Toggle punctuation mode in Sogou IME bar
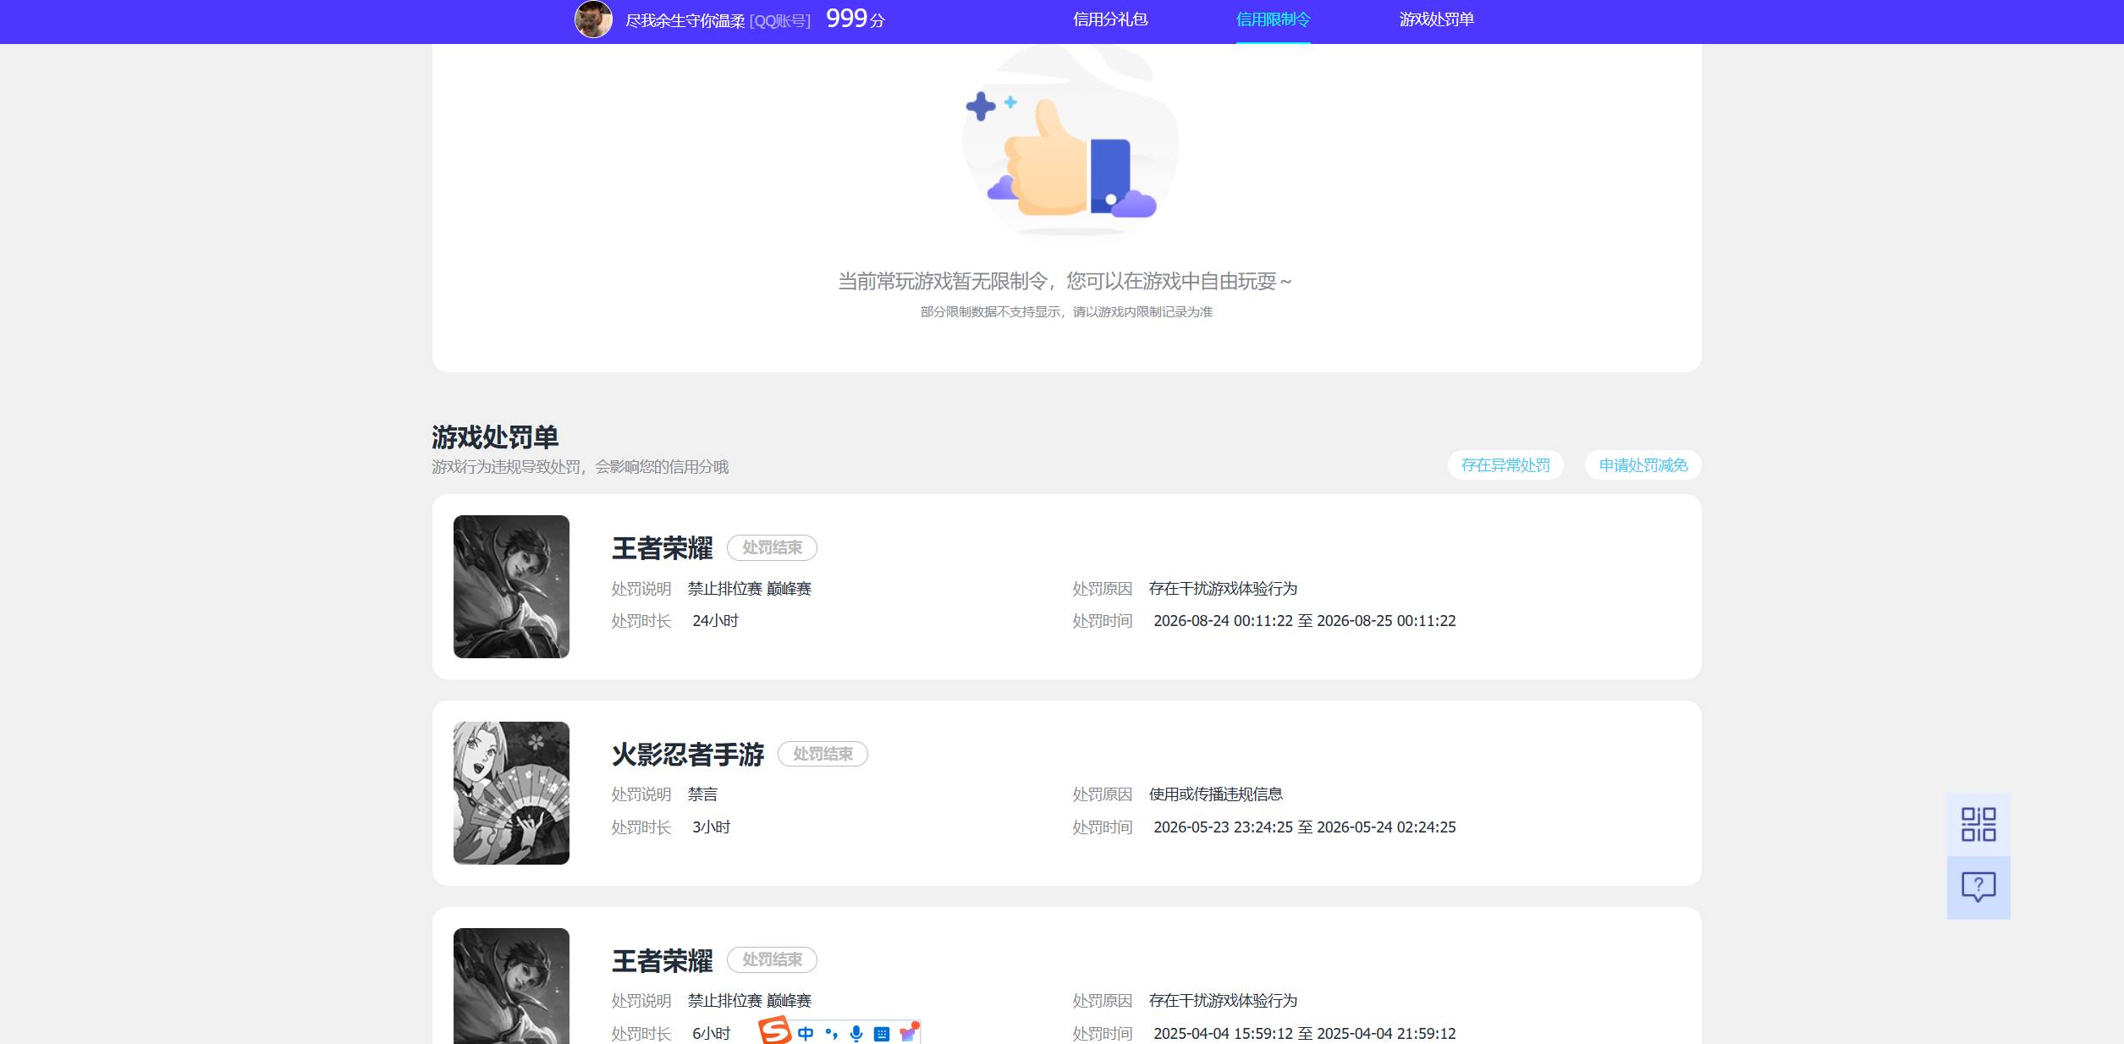This screenshot has height=1044, width=2124. point(831,1033)
